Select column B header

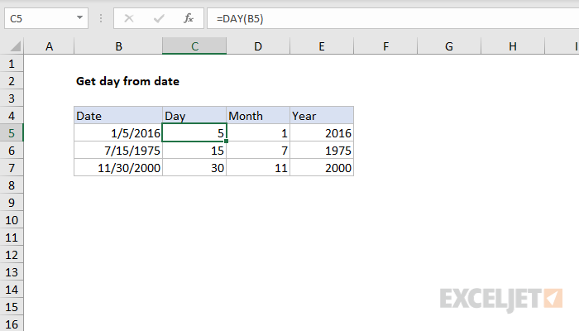click(x=118, y=46)
